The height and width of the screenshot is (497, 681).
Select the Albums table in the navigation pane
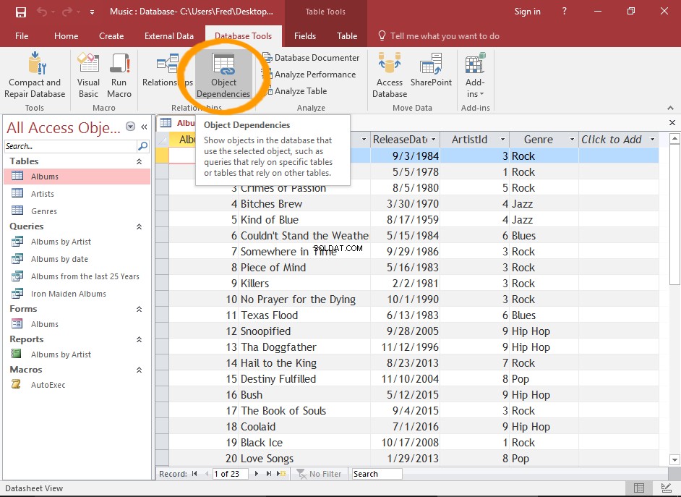pyautogui.click(x=77, y=177)
